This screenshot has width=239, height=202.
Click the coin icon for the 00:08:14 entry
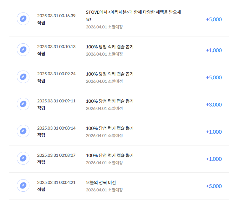23,131
